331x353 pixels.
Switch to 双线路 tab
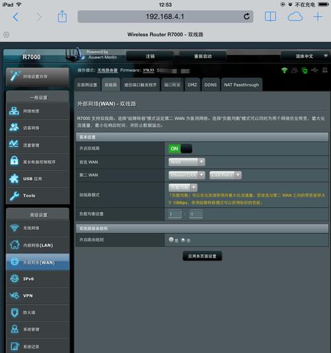[x=111, y=85]
